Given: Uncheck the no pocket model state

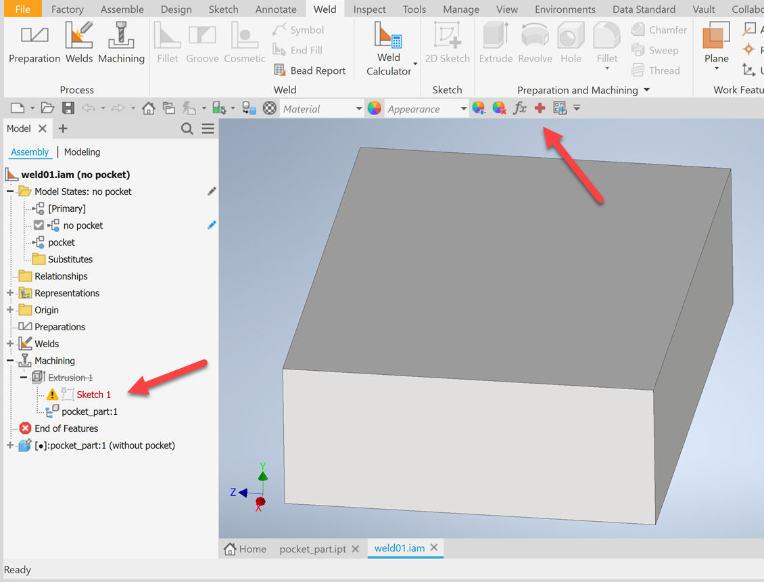Looking at the screenshot, I should 39,225.
